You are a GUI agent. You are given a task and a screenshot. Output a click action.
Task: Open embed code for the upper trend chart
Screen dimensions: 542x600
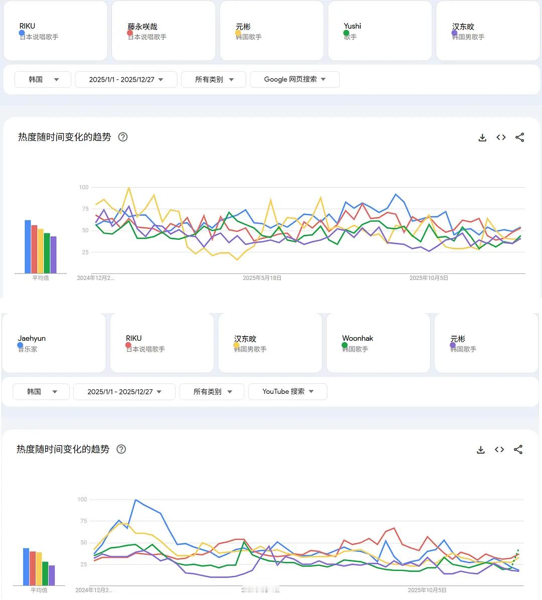click(501, 137)
